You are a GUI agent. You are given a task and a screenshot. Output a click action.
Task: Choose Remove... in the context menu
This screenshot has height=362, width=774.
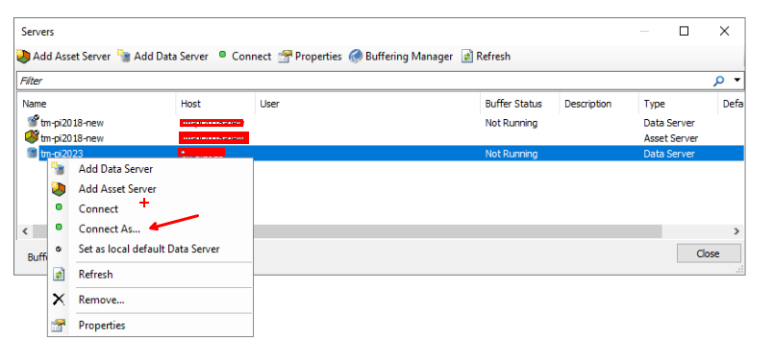tap(150, 300)
